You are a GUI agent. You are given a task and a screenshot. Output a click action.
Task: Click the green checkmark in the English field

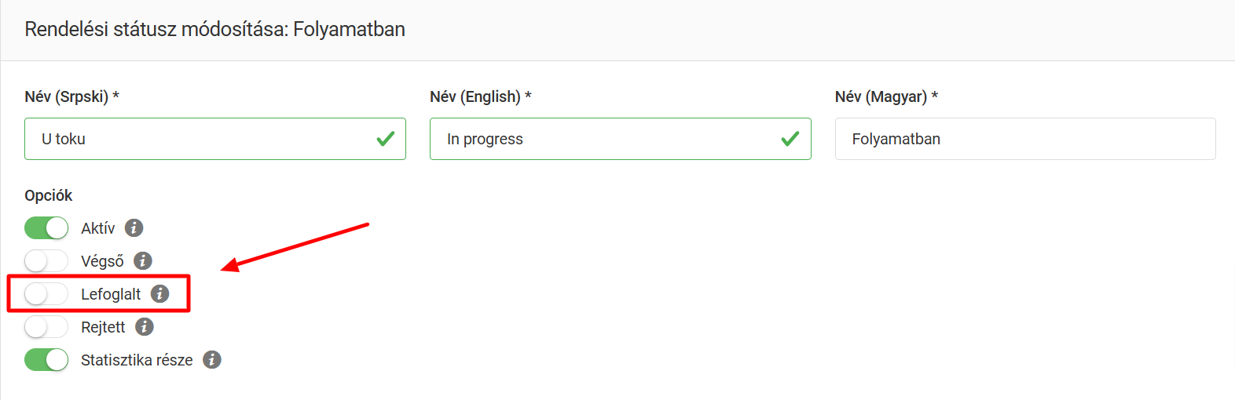790,139
